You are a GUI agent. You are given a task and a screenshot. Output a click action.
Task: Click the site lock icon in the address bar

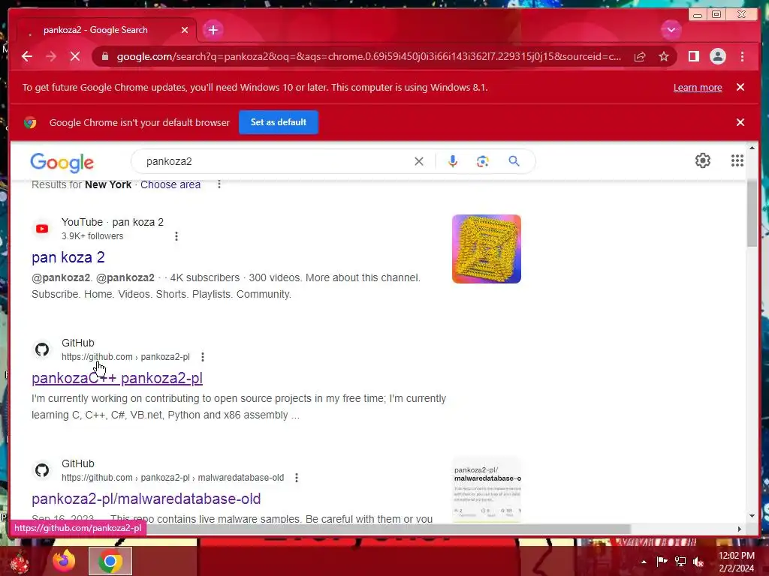[x=105, y=56]
